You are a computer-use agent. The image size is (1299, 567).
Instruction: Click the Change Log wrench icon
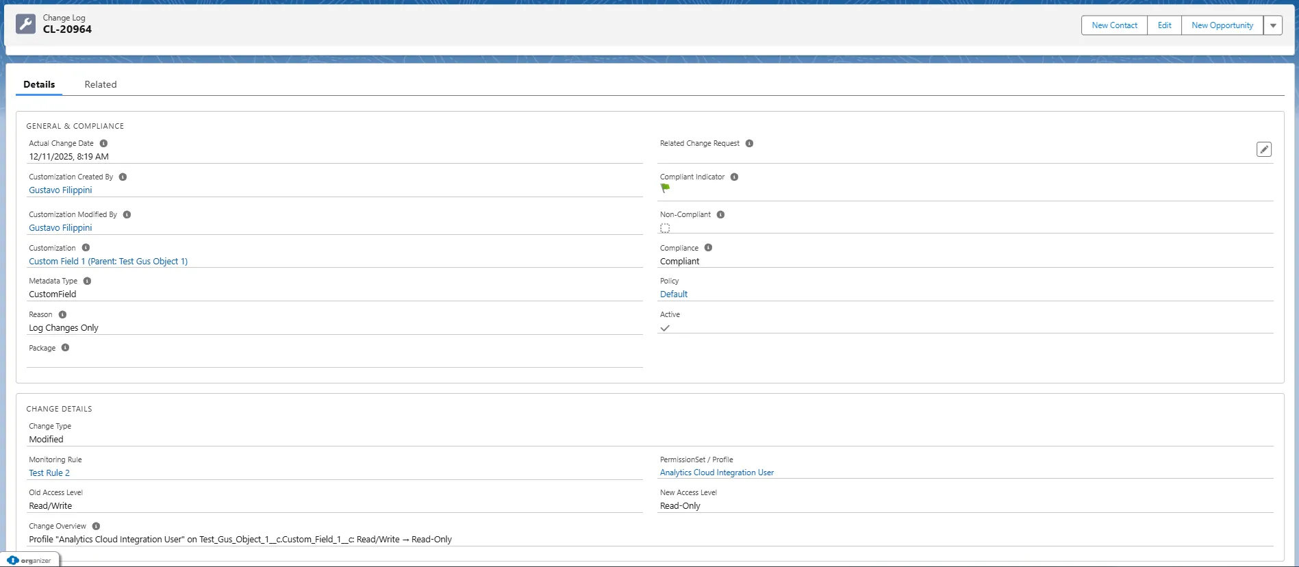coord(25,24)
